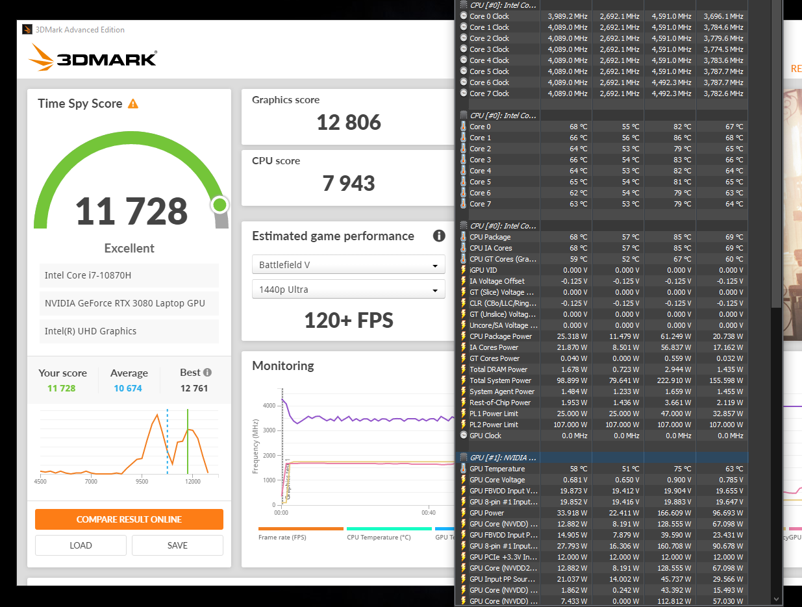Click the 3,989.2 MHz Core 0 Clock value
802x607 pixels.
pyautogui.click(x=568, y=16)
